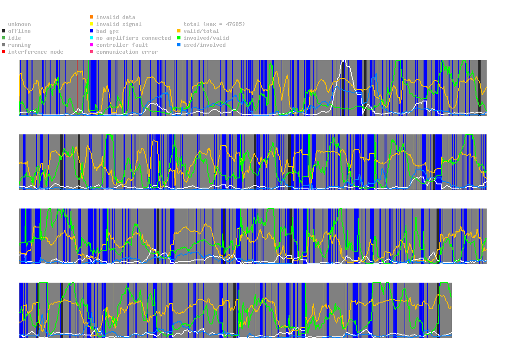The height and width of the screenshot is (354, 508).
Task: Select the "total (max = 47605)" label
Action: (214, 24)
